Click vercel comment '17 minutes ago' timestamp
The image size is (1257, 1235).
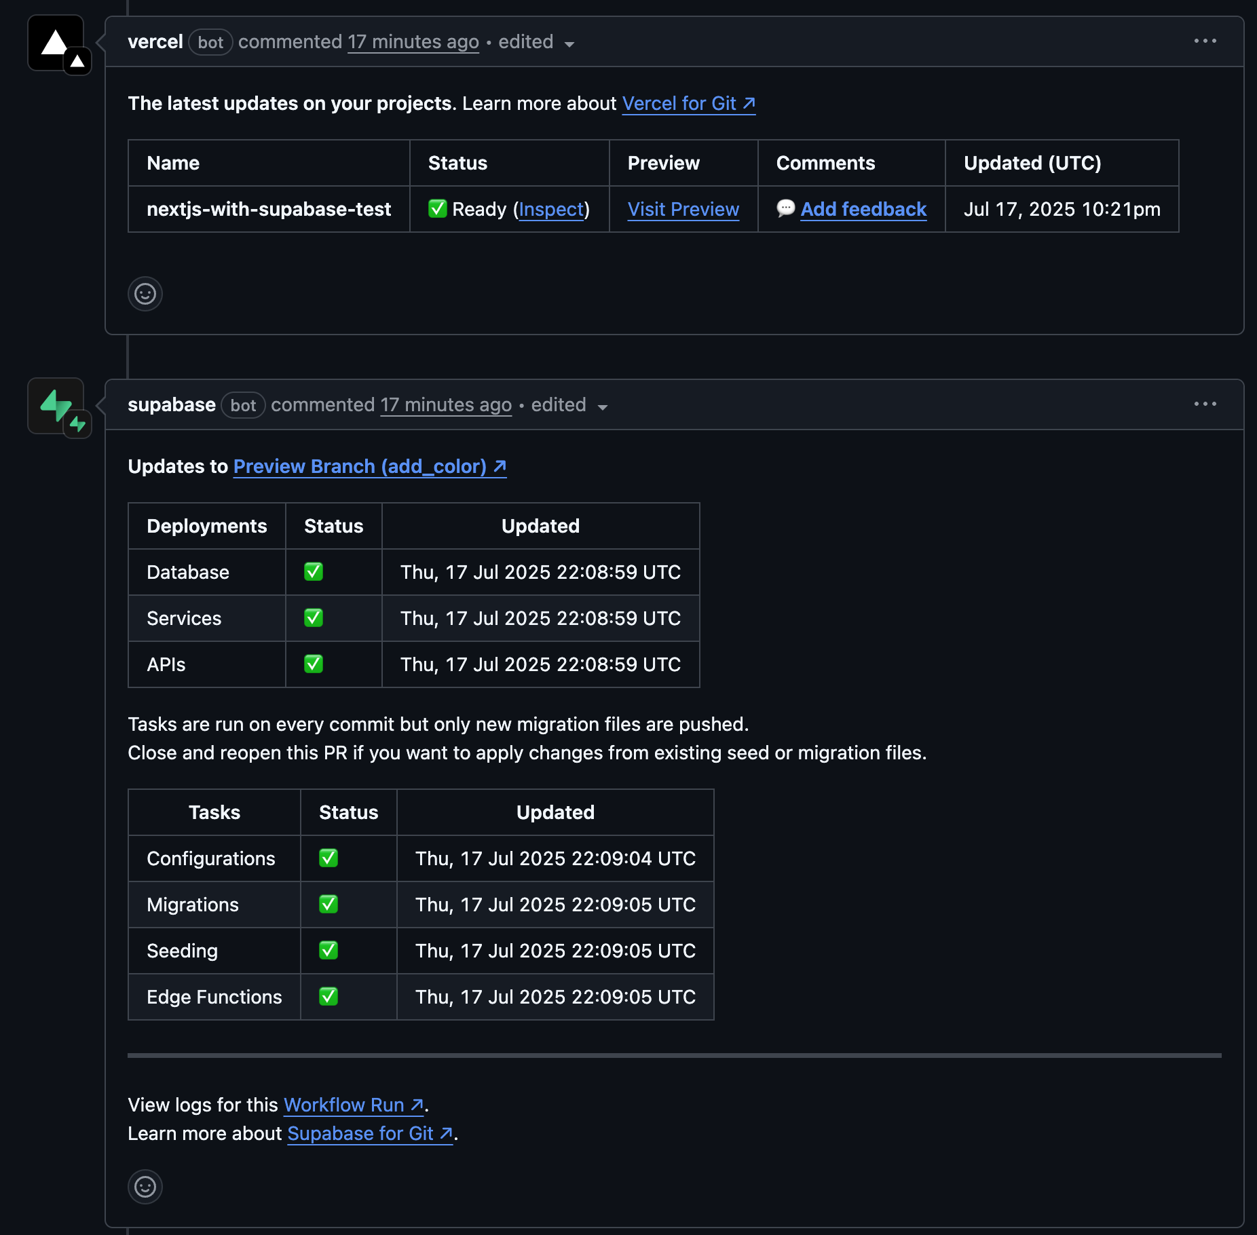coord(413,42)
